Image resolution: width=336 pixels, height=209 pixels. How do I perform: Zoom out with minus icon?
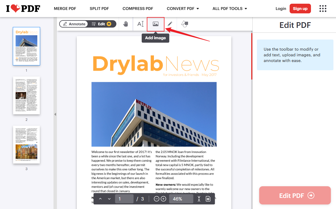156,199
